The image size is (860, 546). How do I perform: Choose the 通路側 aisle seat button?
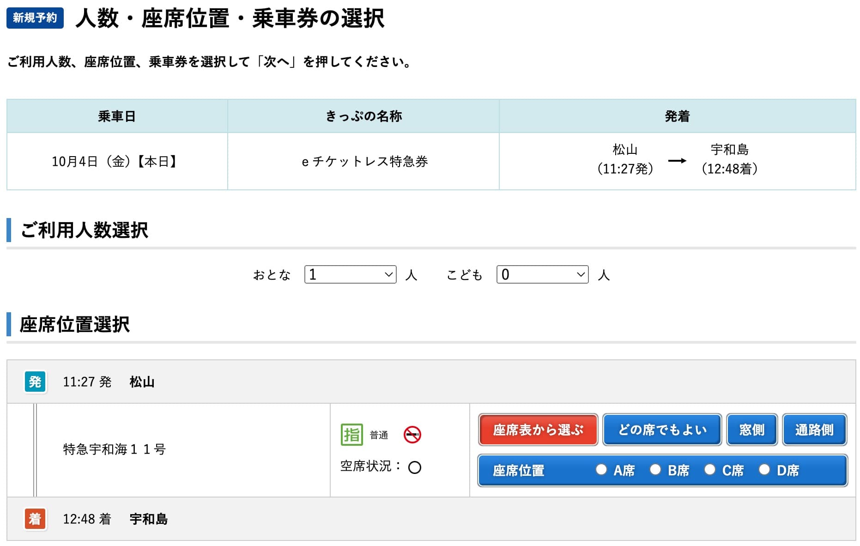(x=815, y=430)
